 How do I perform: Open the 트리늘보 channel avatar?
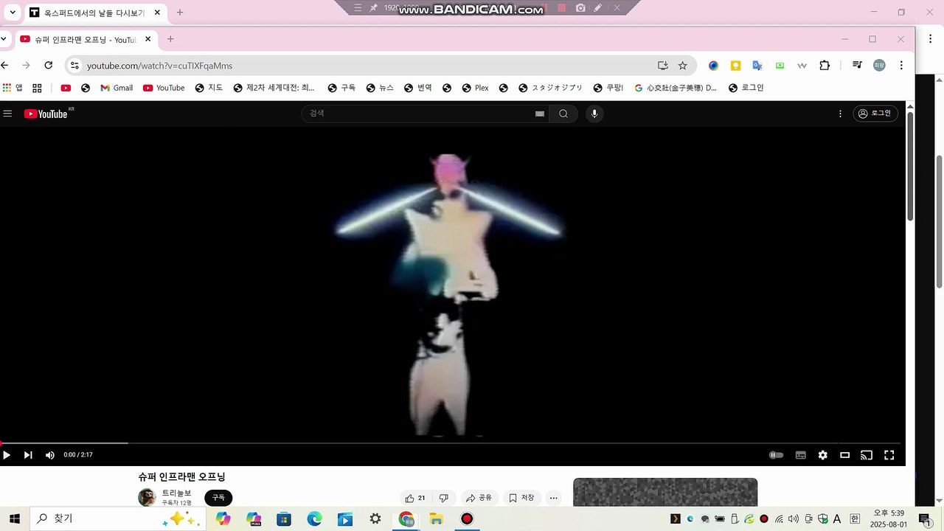click(147, 497)
